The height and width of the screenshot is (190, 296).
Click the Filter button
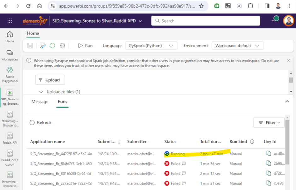coord(269,123)
